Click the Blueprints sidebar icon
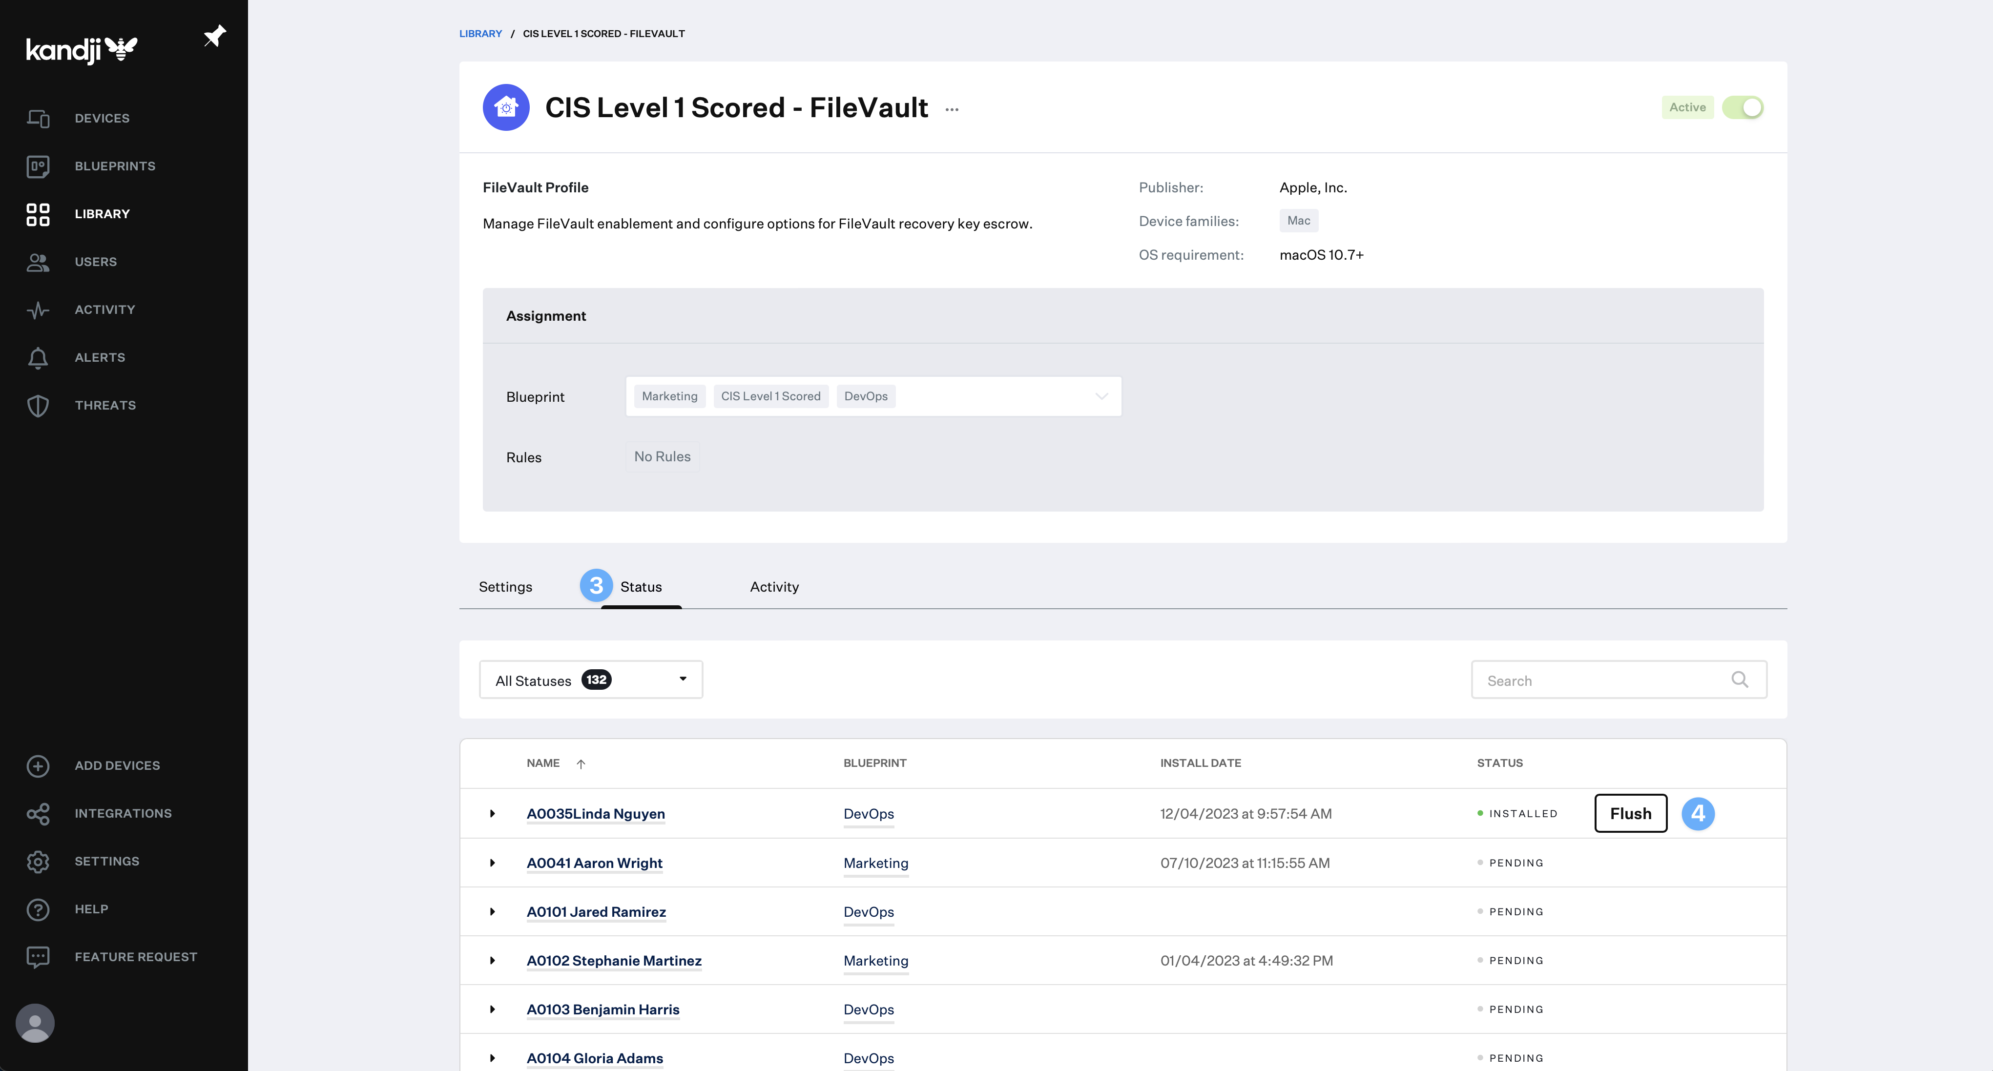 pos(38,166)
